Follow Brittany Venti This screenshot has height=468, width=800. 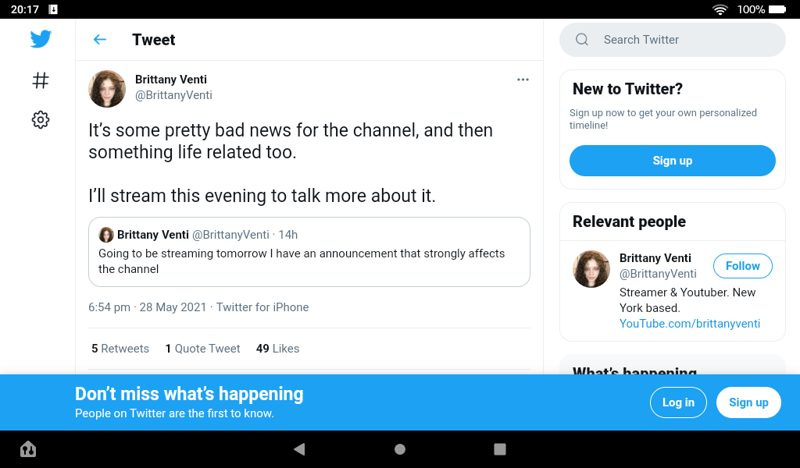742,266
